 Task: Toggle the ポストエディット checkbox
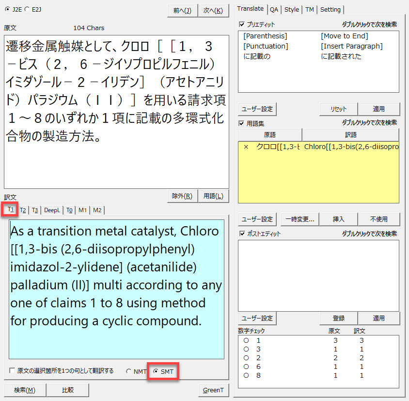tap(242, 234)
